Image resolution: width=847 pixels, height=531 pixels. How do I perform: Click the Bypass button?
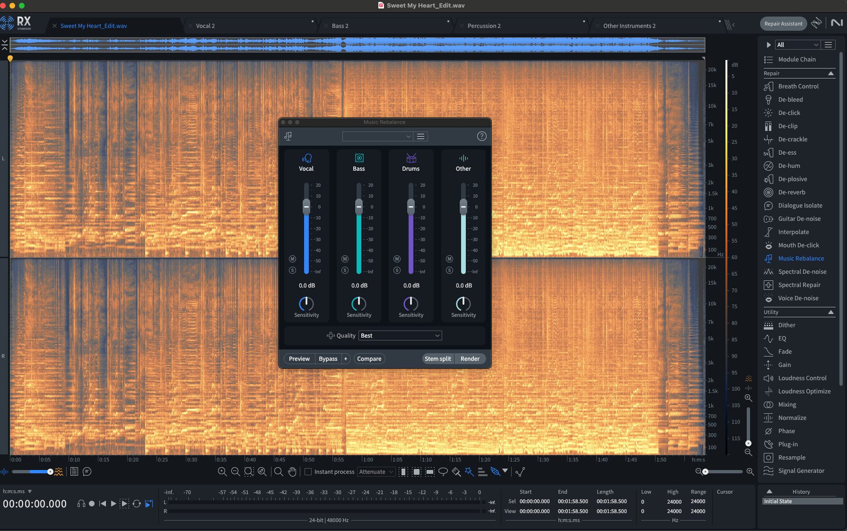point(328,358)
